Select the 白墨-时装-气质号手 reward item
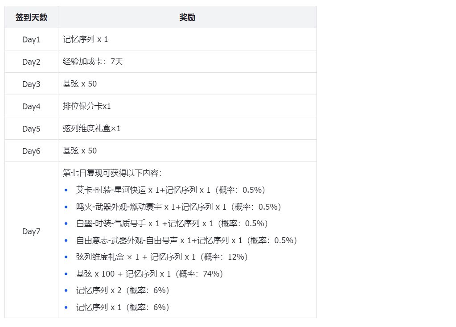The width and height of the screenshot is (456, 327). (x=172, y=224)
